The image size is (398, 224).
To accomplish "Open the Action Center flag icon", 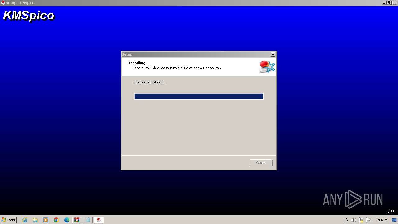I will click(368, 220).
